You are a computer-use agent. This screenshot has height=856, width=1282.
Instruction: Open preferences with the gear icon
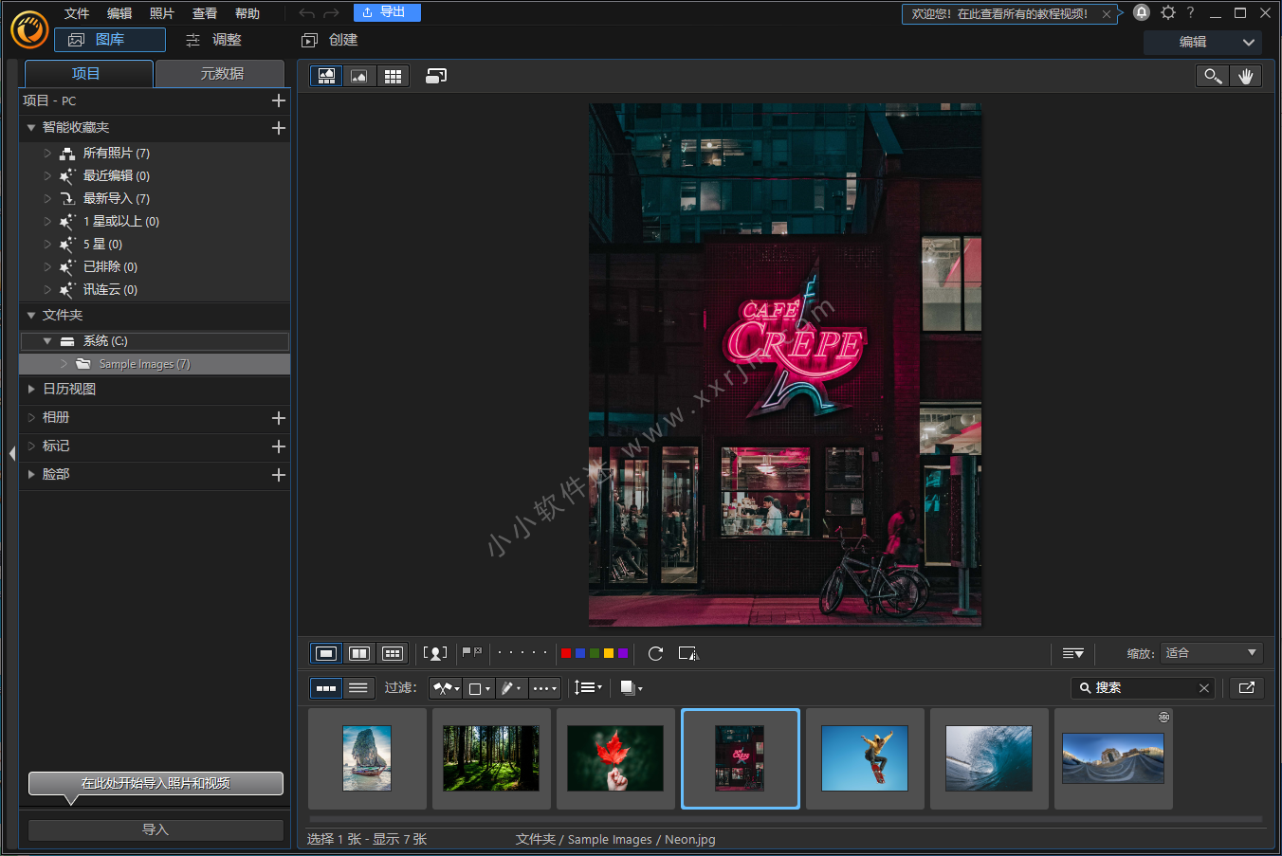click(x=1168, y=12)
